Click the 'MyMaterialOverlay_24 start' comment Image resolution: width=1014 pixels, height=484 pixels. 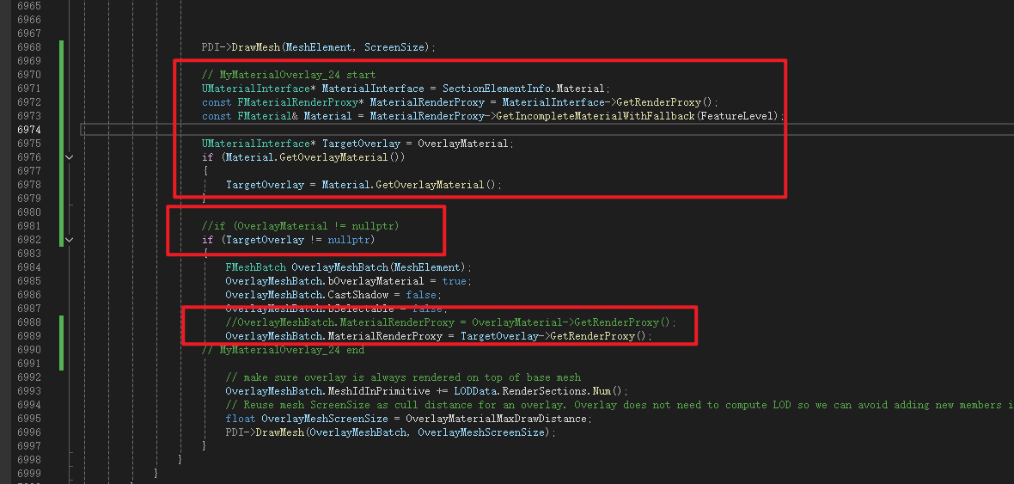click(x=289, y=75)
